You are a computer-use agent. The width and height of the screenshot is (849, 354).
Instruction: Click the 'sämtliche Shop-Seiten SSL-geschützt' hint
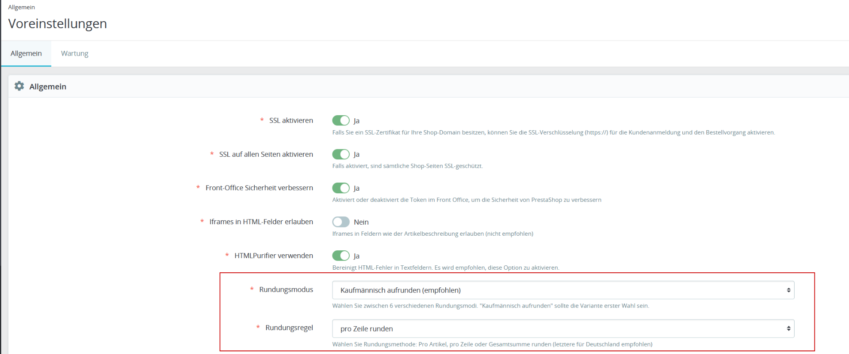pyautogui.click(x=408, y=166)
